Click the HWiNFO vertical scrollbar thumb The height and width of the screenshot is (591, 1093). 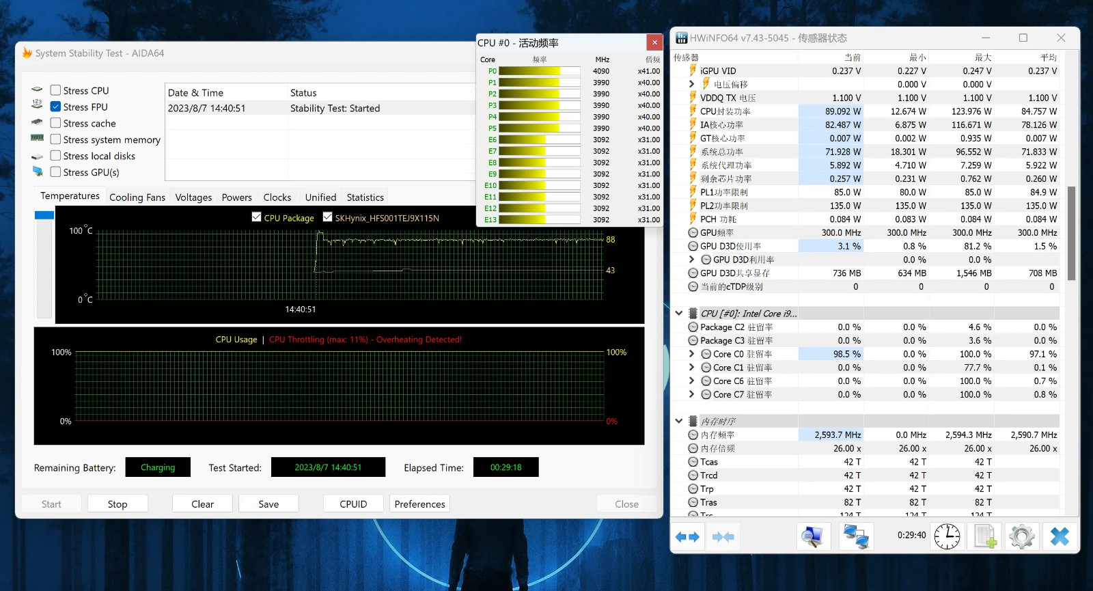(x=1071, y=233)
